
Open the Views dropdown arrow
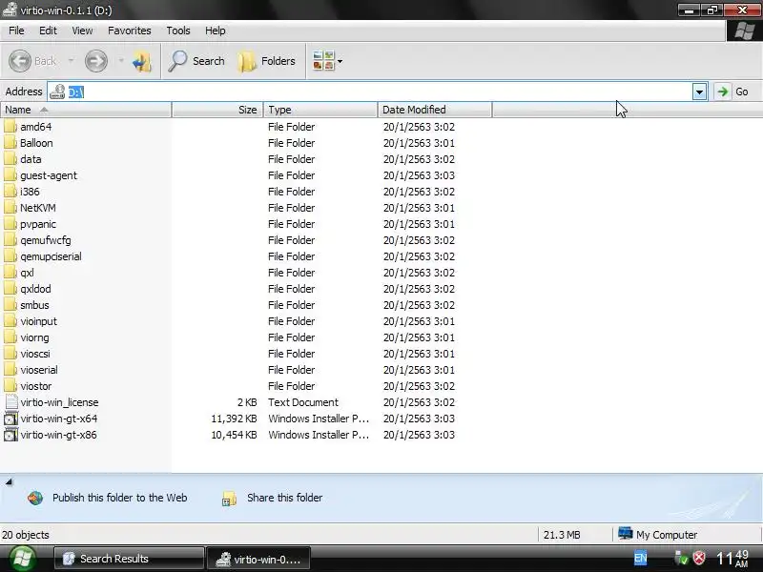coord(340,61)
